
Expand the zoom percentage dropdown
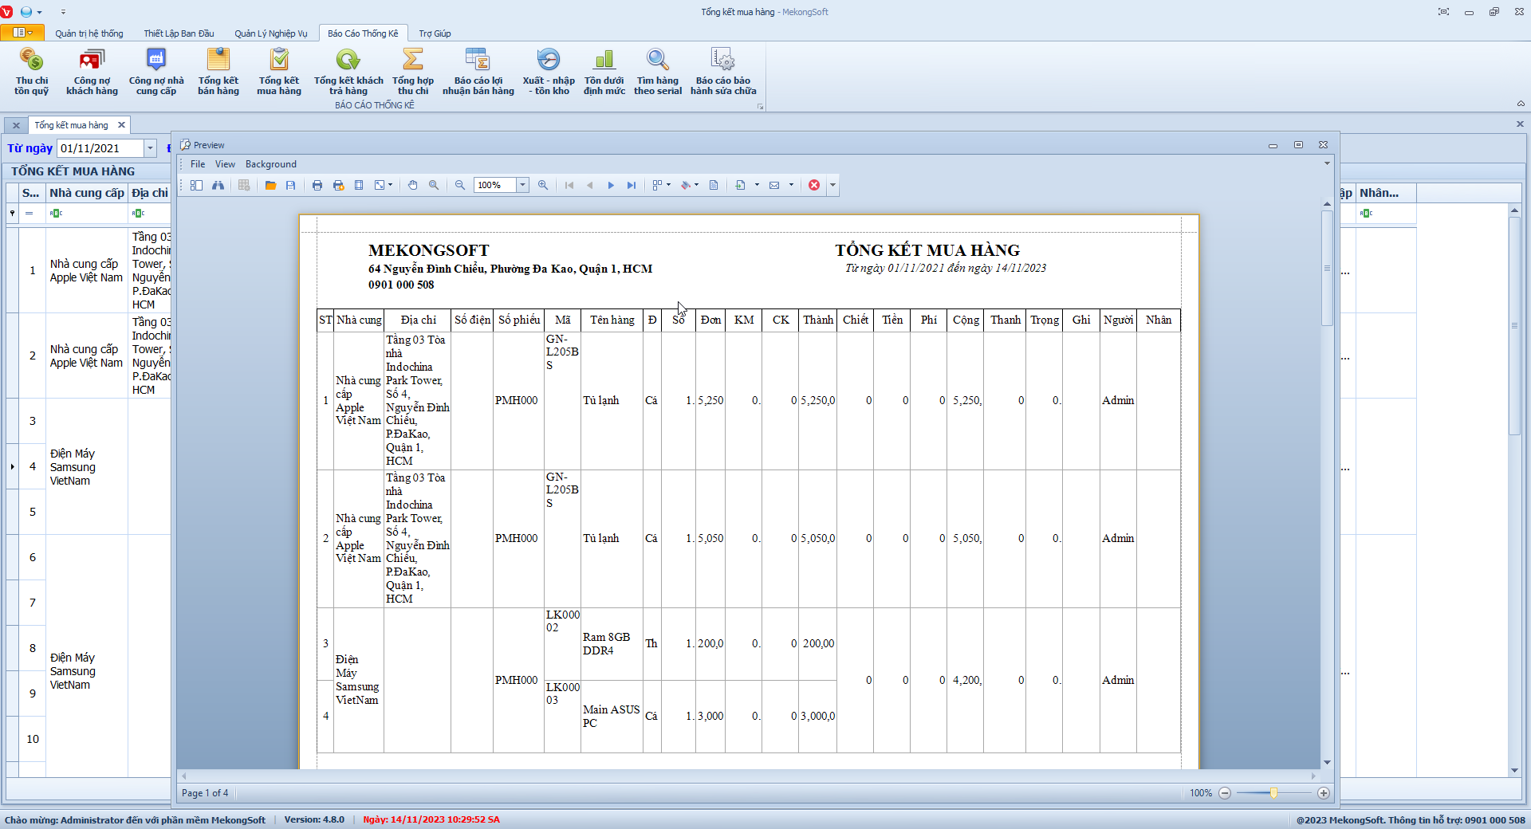coord(523,185)
